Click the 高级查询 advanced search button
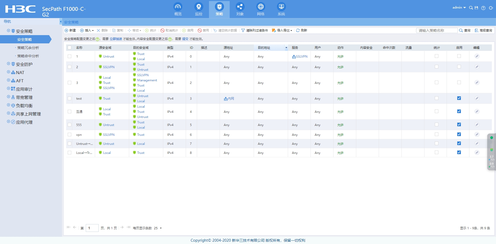496x244 pixels. point(483,30)
